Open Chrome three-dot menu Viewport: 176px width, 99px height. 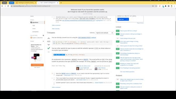tap(174, 6)
